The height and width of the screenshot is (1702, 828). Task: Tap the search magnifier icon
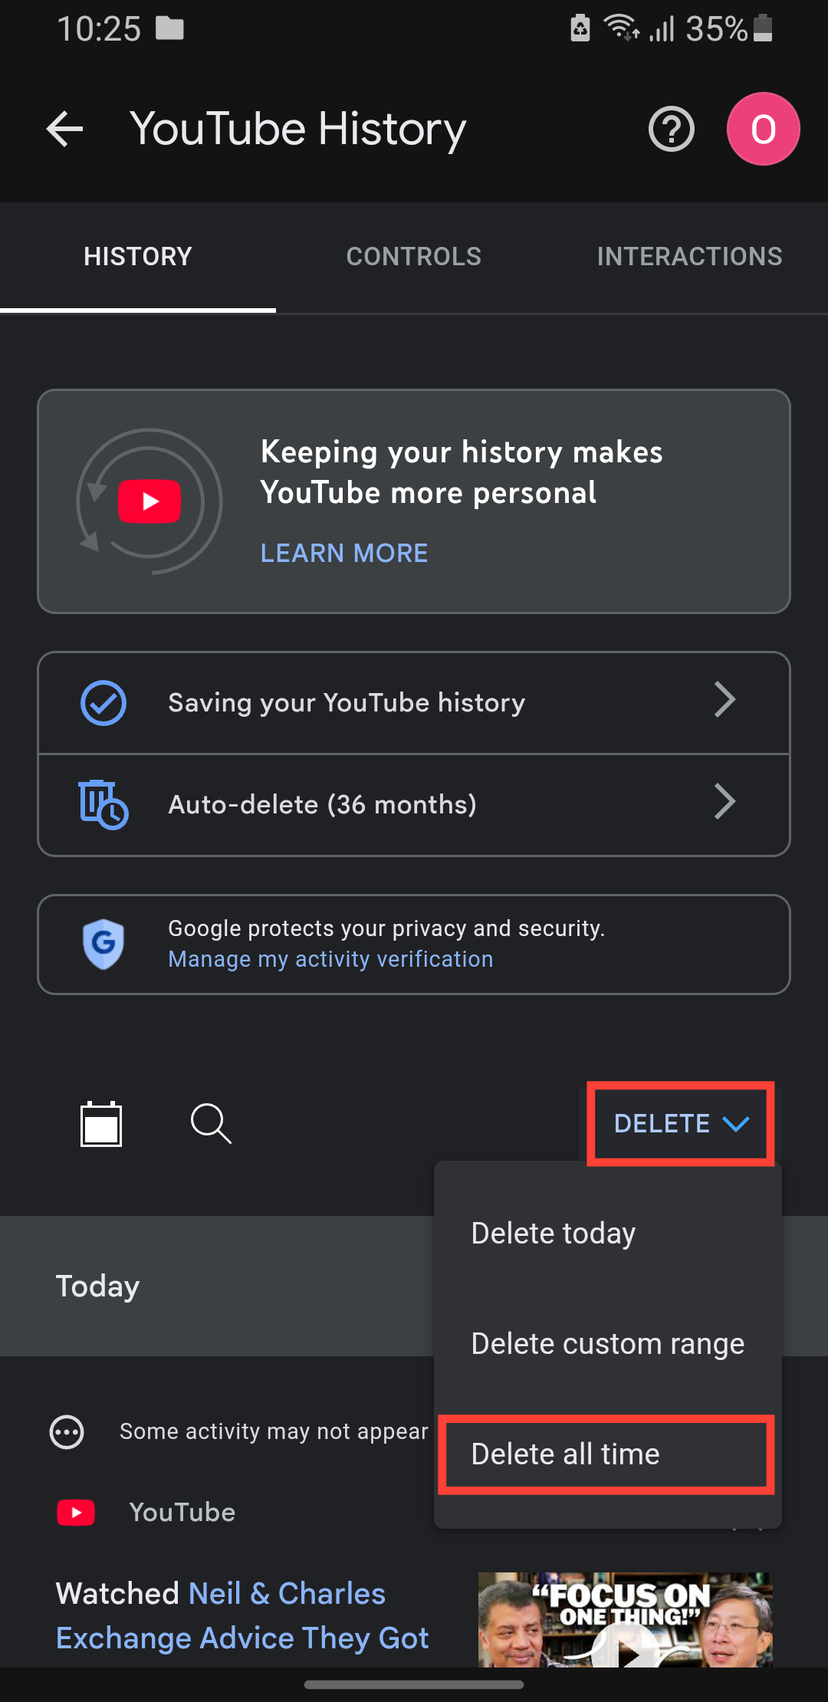click(211, 1124)
